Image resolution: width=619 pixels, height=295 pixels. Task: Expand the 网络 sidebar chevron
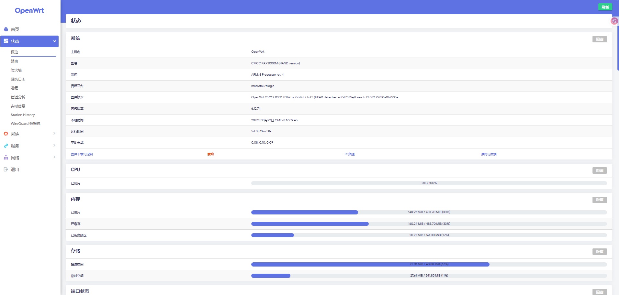[54, 157]
